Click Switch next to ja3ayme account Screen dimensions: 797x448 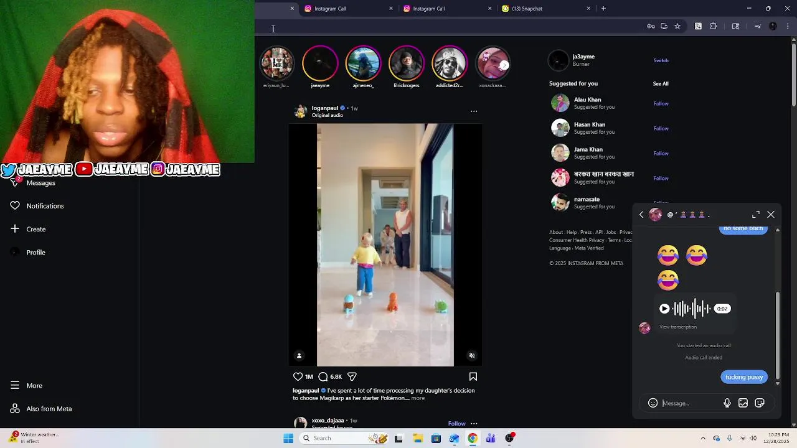pos(661,60)
